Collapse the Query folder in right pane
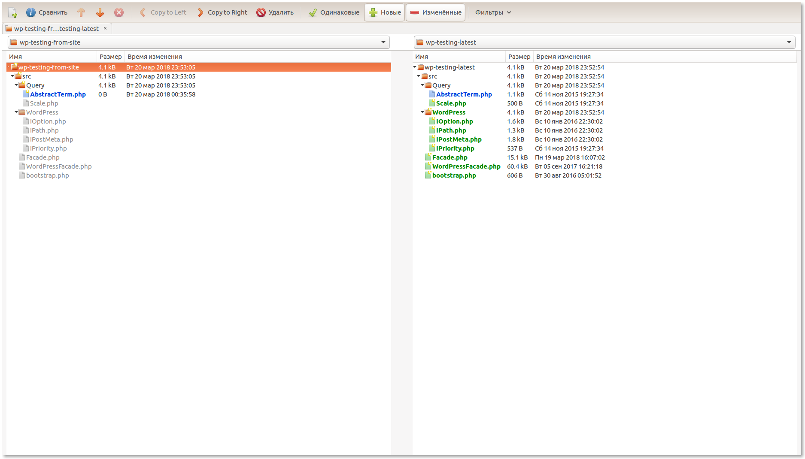This screenshot has height=459, width=805. click(422, 85)
